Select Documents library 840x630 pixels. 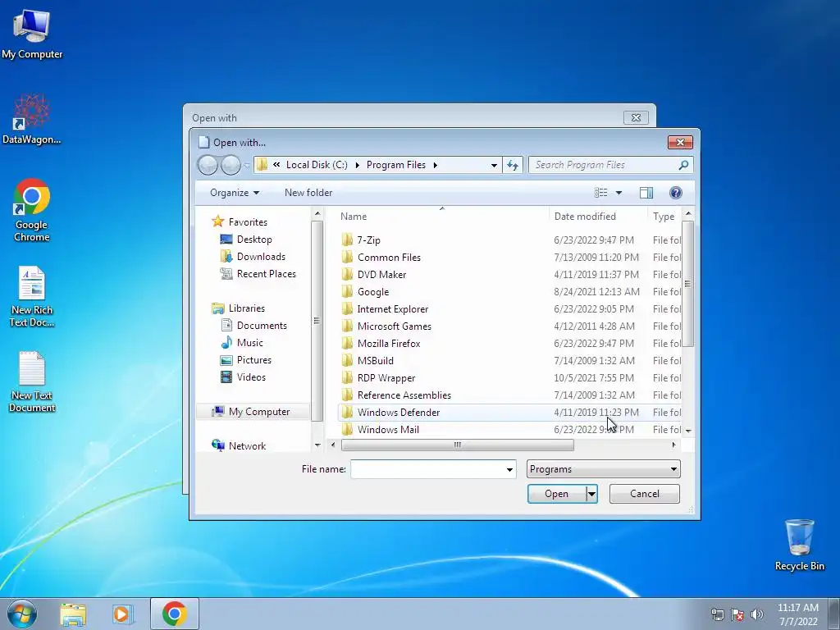(253, 326)
